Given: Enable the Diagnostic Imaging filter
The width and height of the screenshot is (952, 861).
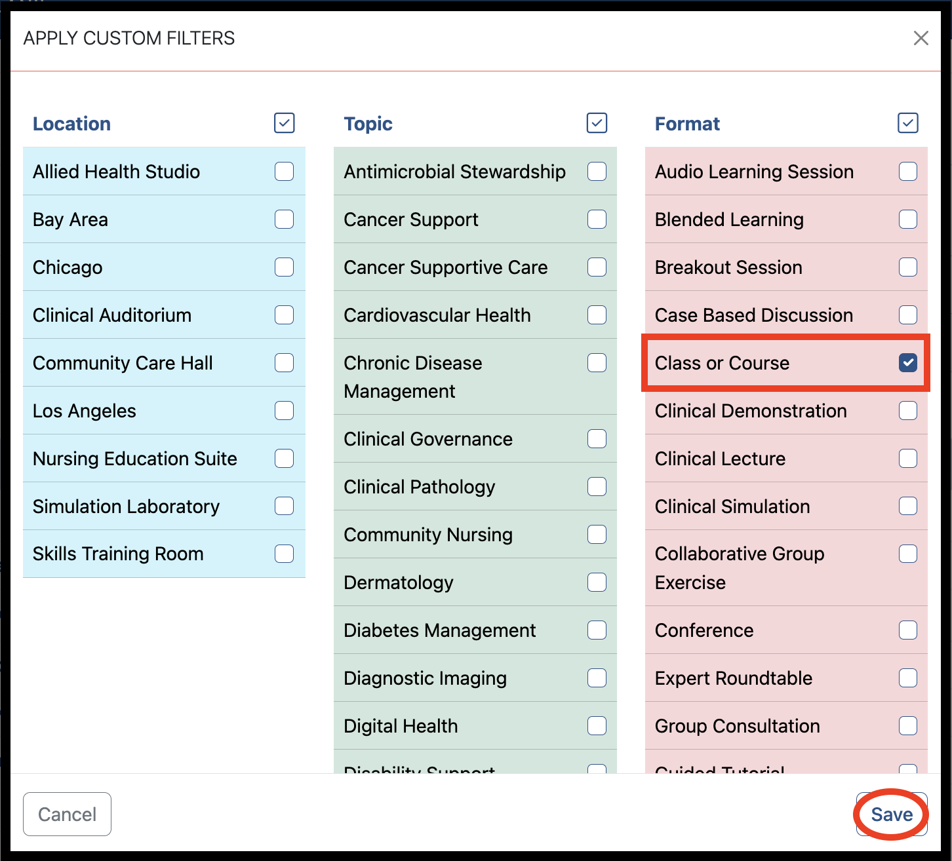Looking at the screenshot, I should pyautogui.click(x=597, y=678).
